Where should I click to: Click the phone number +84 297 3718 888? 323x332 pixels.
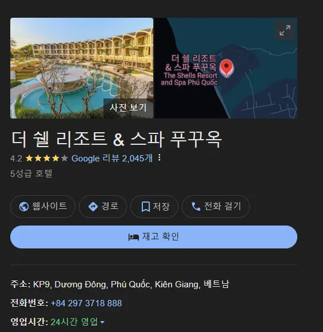(x=86, y=303)
